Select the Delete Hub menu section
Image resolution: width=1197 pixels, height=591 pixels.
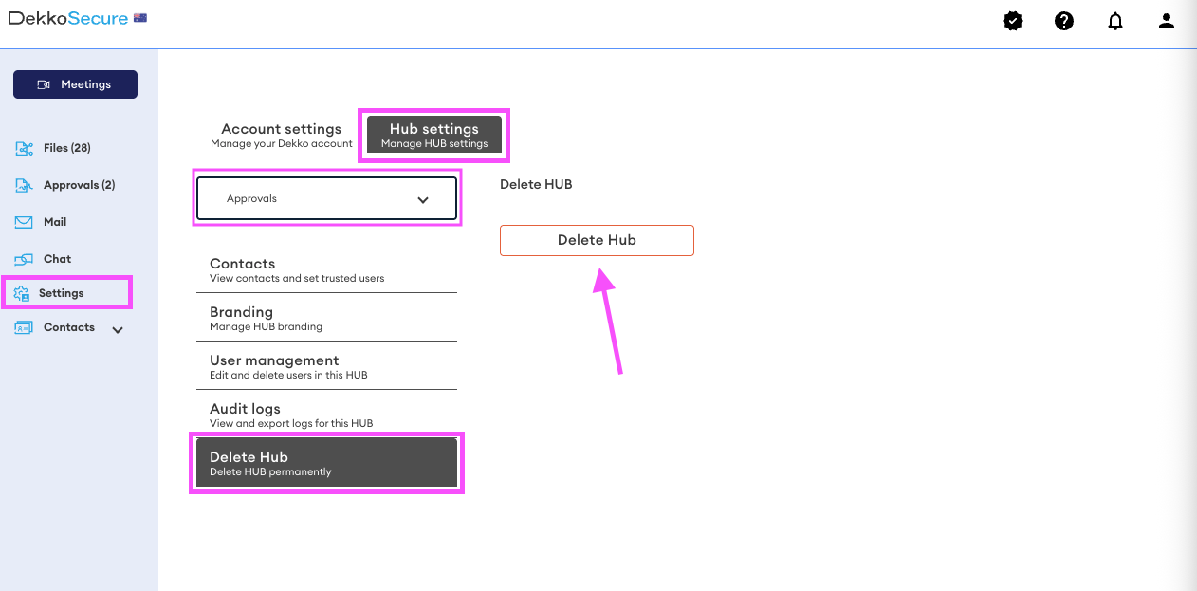tap(327, 463)
